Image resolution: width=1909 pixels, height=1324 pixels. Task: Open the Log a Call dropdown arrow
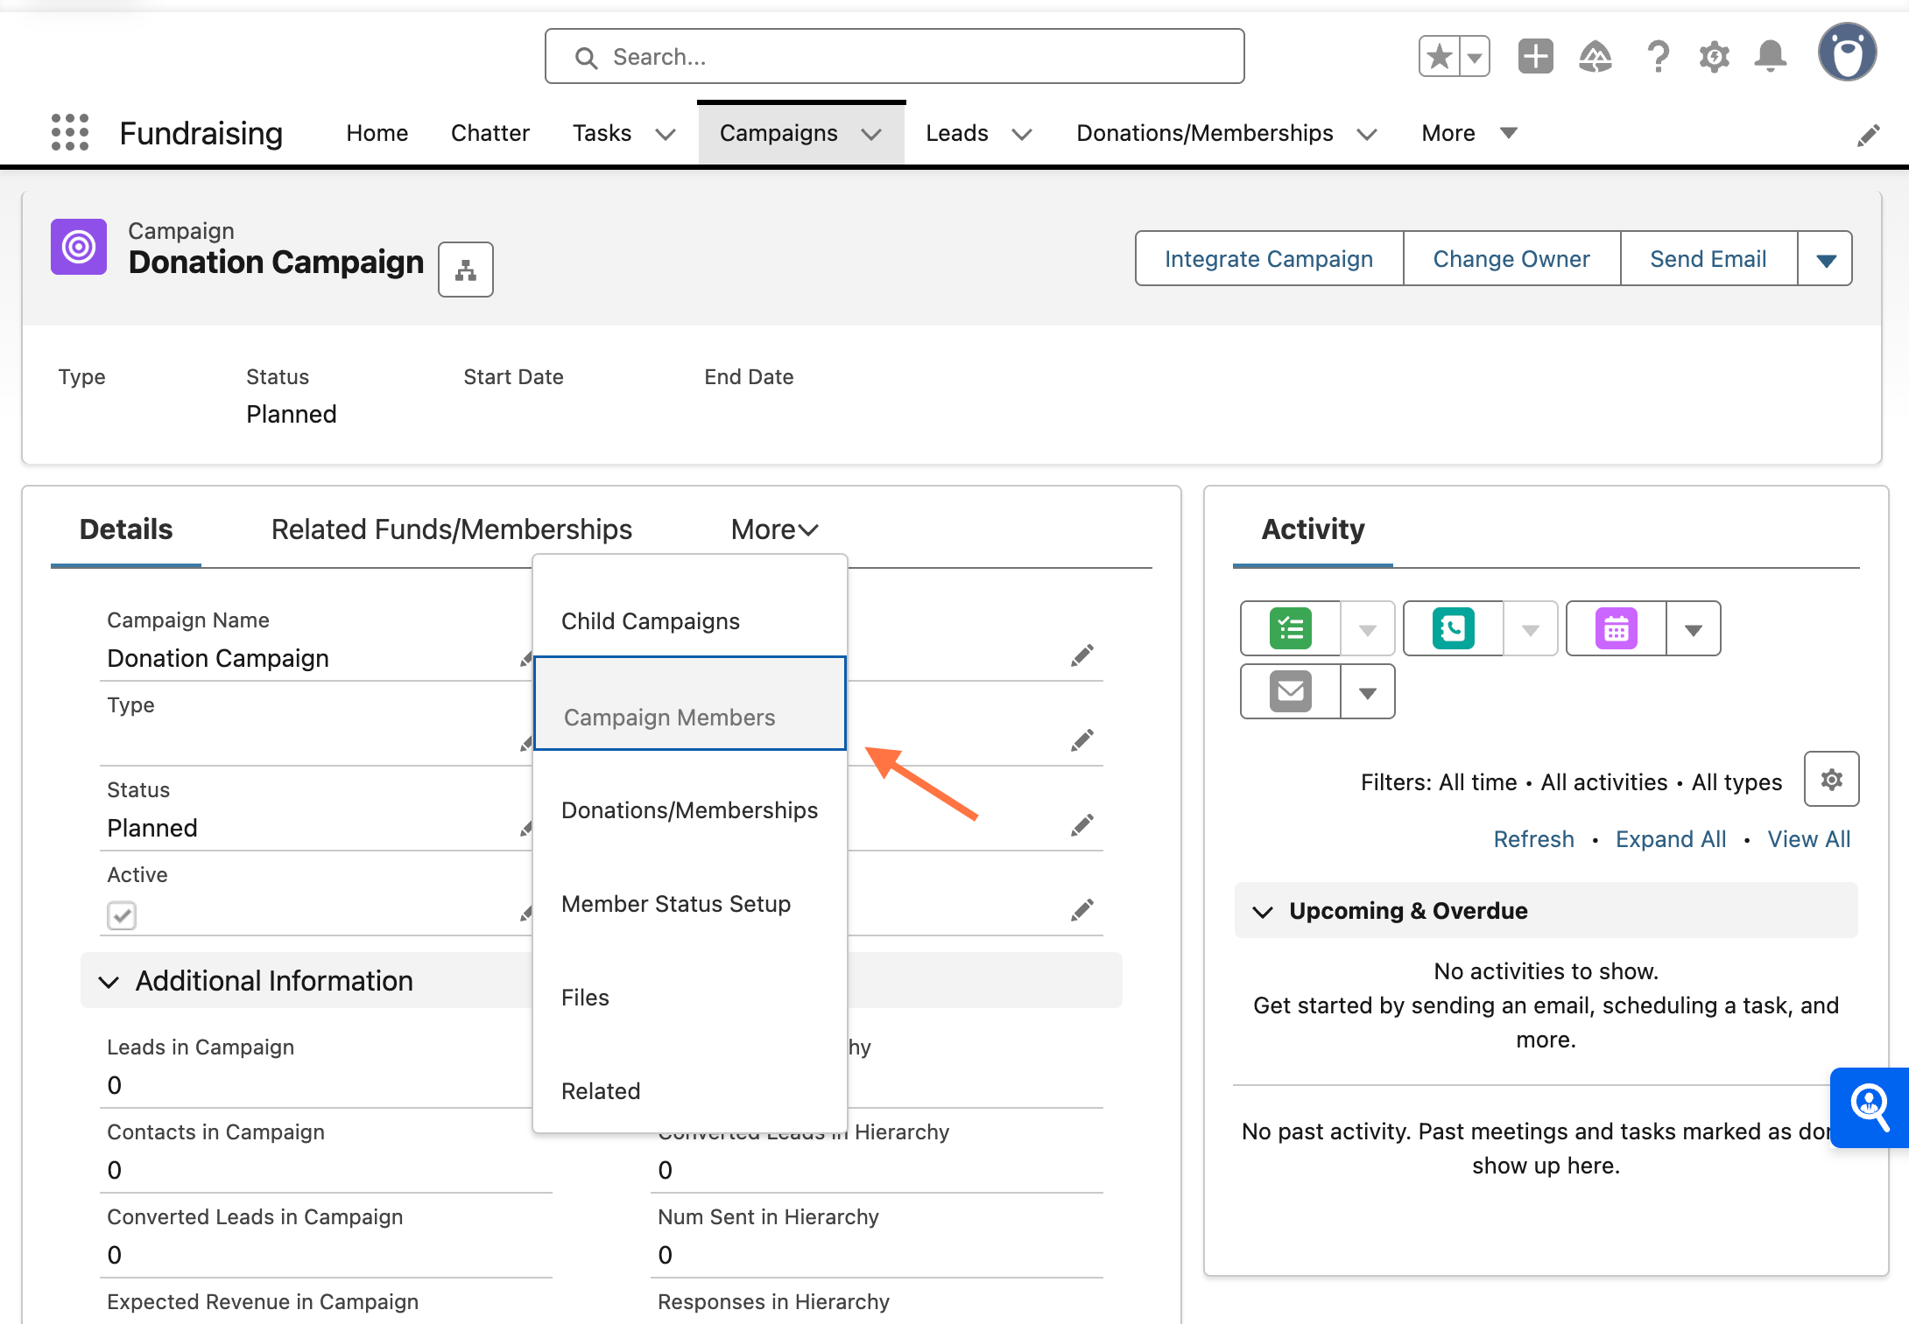click(1531, 628)
